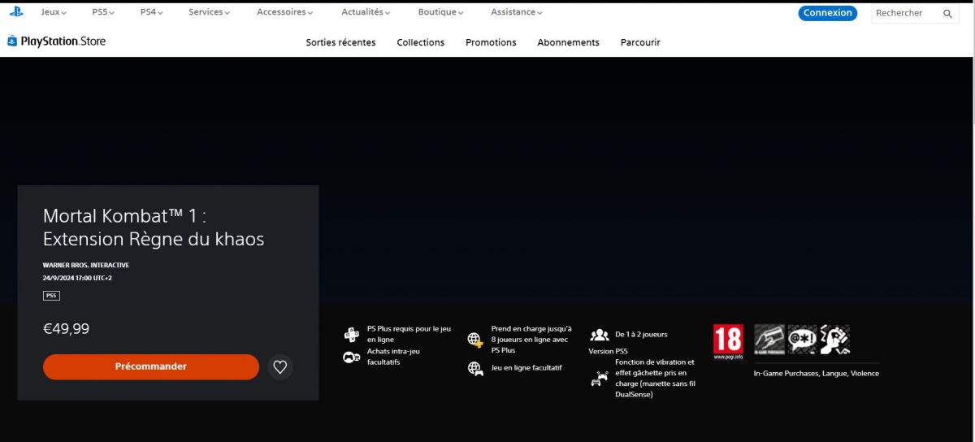Click the Version PS5 label
Image resolution: width=975 pixels, height=442 pixels.
(608, 351)
